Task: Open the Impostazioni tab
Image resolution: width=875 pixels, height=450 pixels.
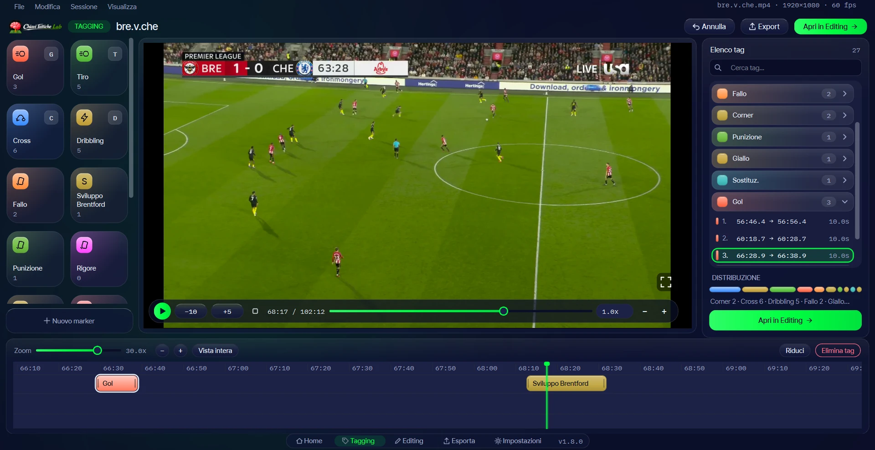Action: point(518,441)
